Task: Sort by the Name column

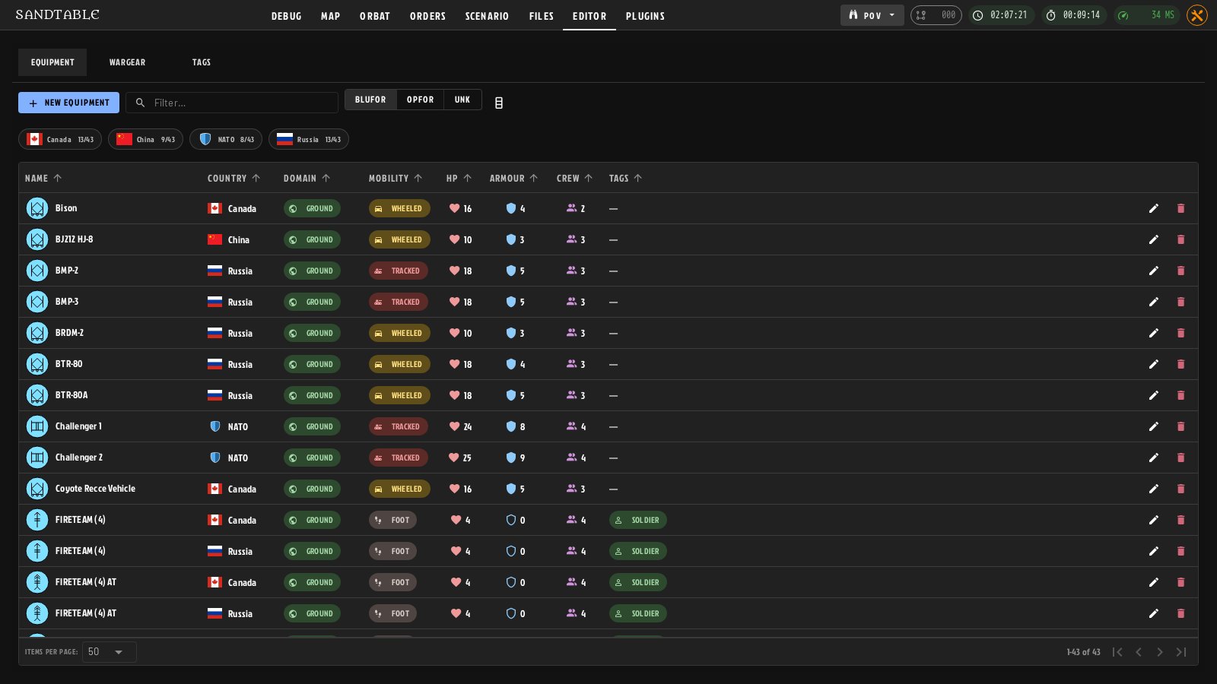Action: (x=43, y=178)
